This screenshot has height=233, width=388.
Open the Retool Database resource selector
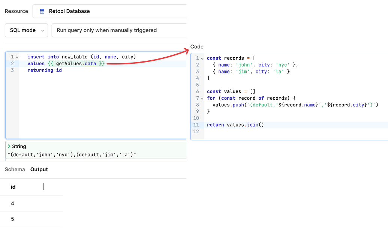click(x=109, y=11)
